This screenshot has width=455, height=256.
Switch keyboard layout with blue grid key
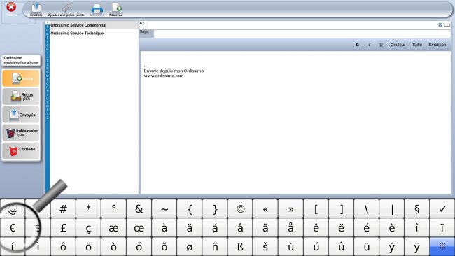click(x=442, y=247)
